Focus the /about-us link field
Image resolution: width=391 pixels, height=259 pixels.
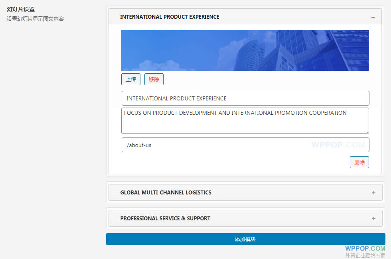click(x=245, y=145)
